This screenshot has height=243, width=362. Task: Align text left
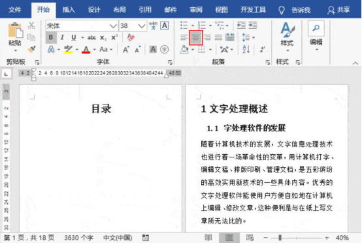(184, 37)
